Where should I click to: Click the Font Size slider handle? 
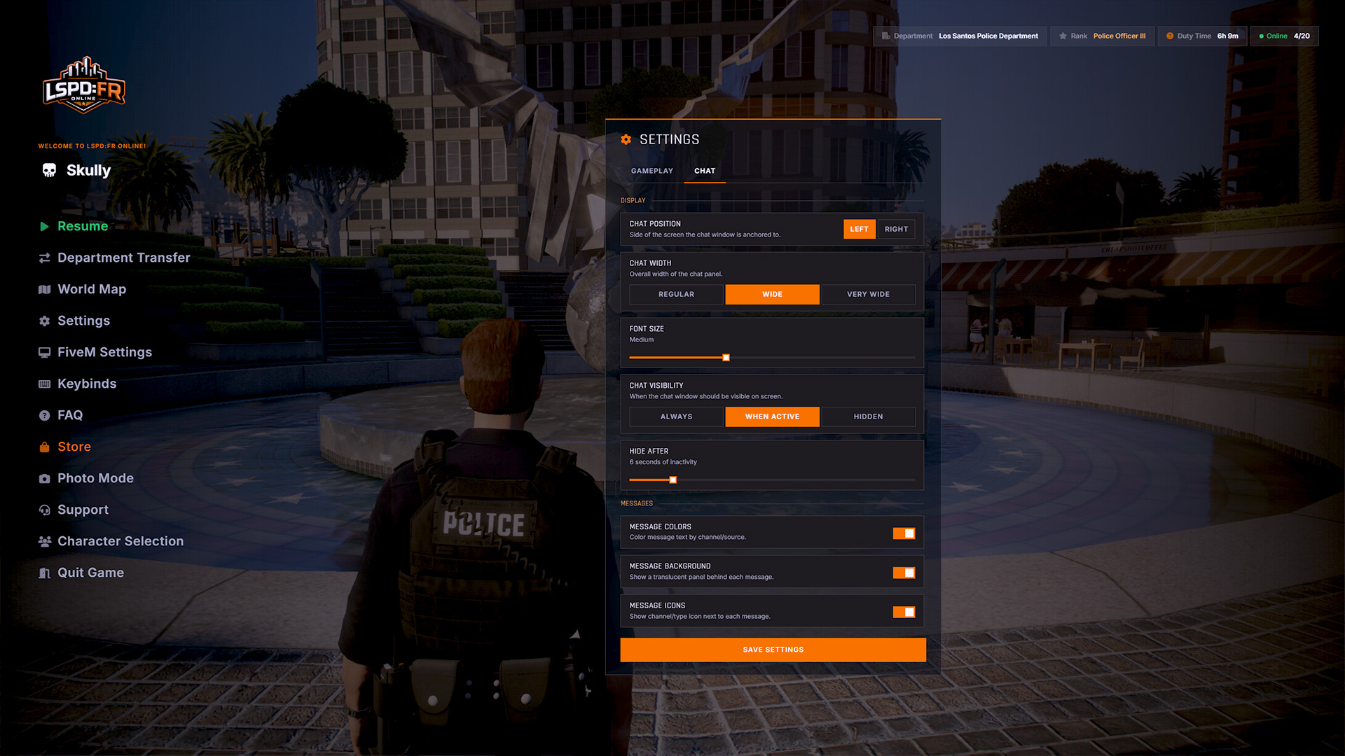coord(726,358)
